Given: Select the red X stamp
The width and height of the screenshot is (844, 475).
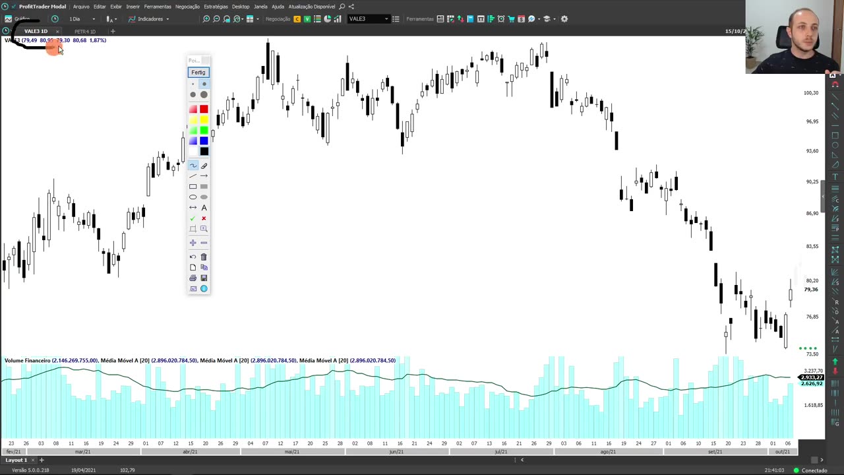Looking at the screenshot, I should pyautogui.click(x=204, y=218).
